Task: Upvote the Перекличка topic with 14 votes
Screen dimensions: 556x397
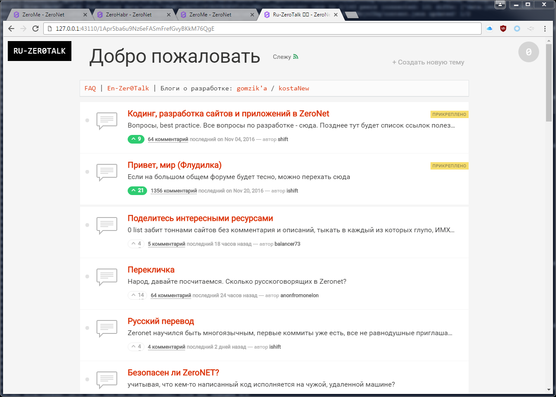Action: (138, 295)
